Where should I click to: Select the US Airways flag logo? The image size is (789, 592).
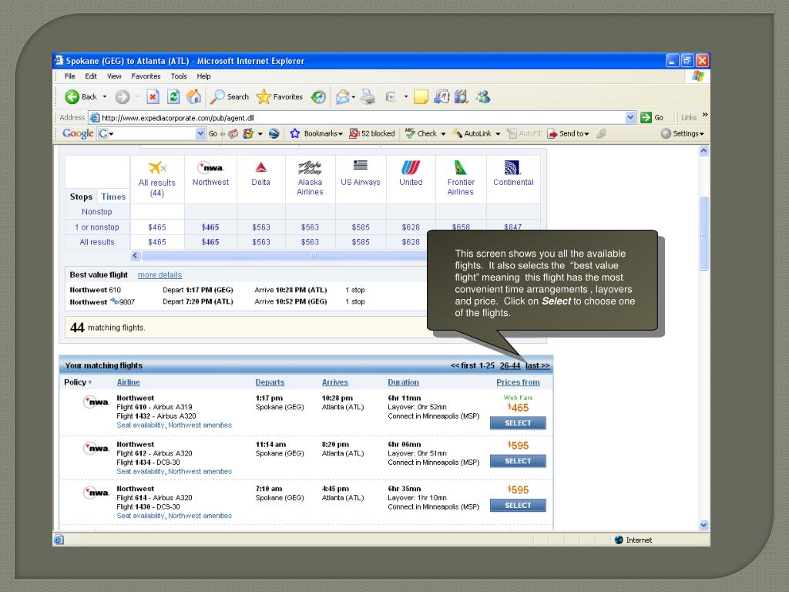pos(361,166)
